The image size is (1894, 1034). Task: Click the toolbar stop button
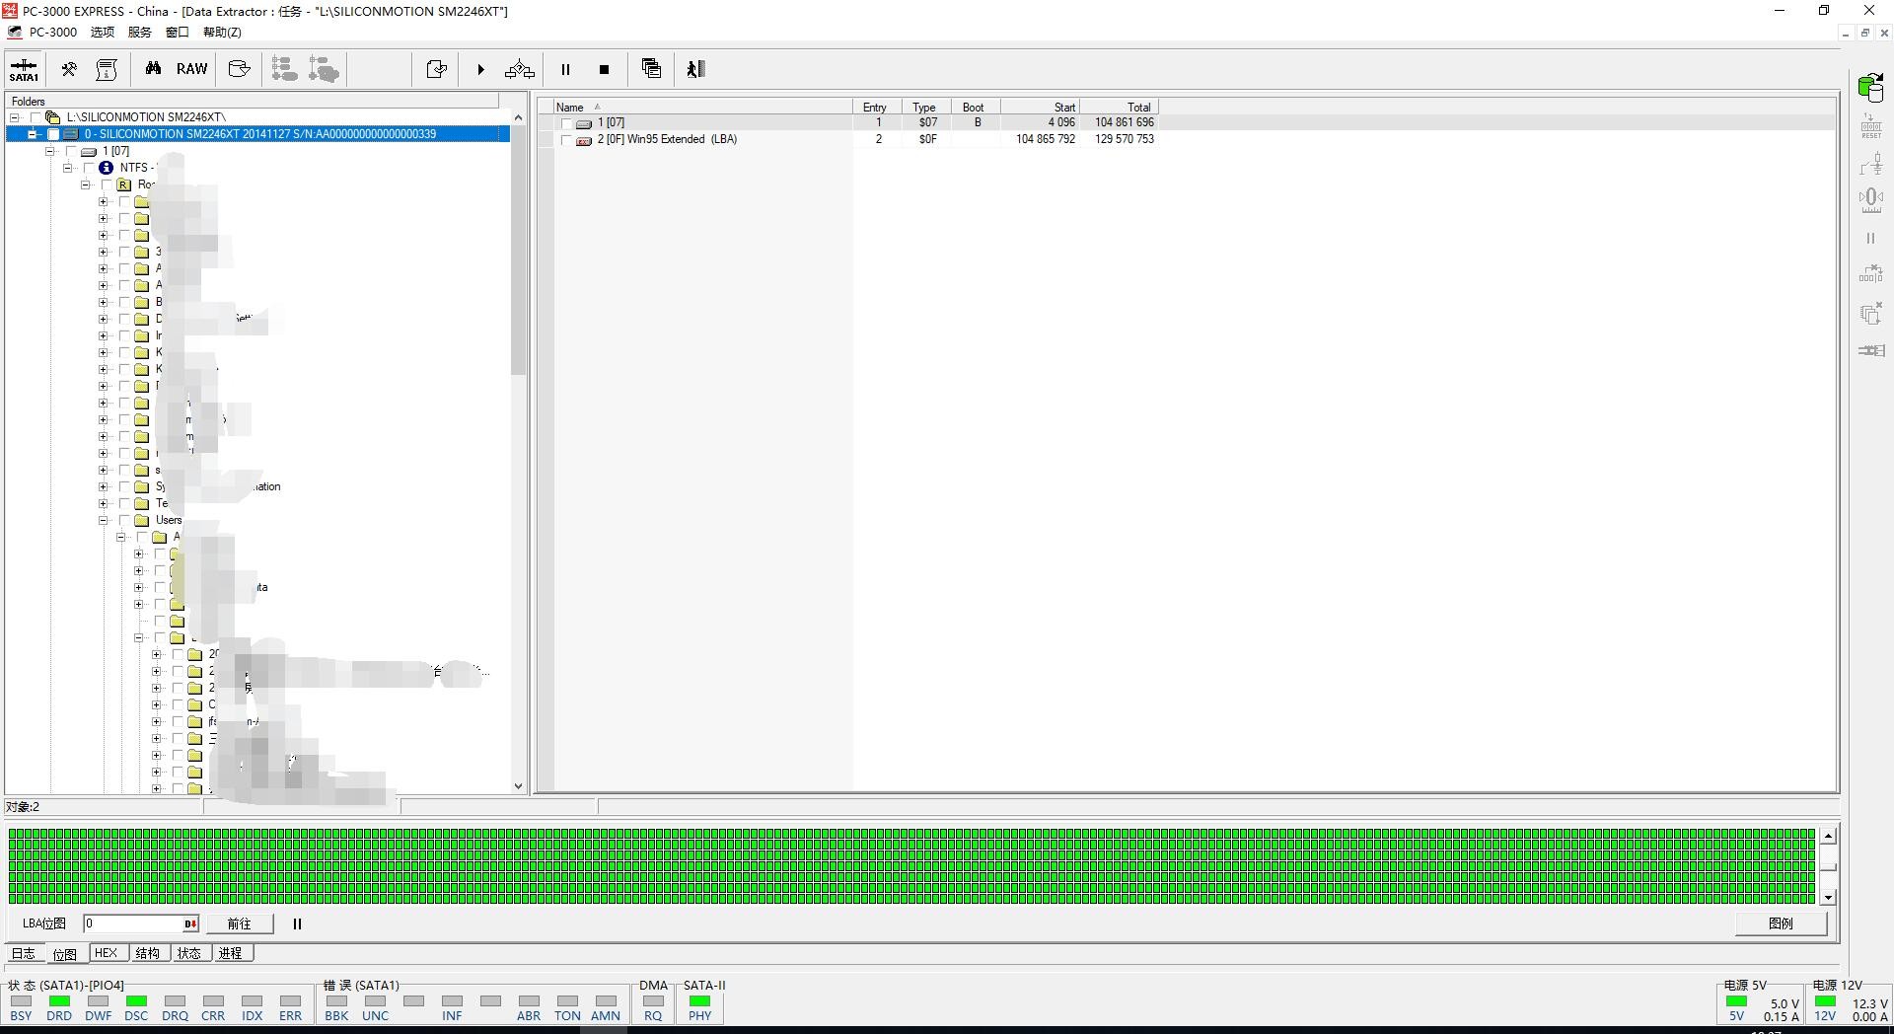pos(604,69)
